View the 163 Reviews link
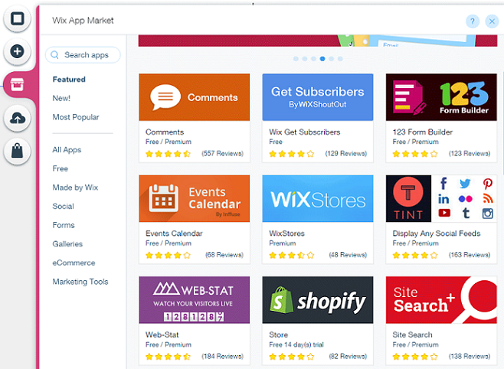Viewport: 504px width, 369px height. pyautogui.click(x=470, y=255)
